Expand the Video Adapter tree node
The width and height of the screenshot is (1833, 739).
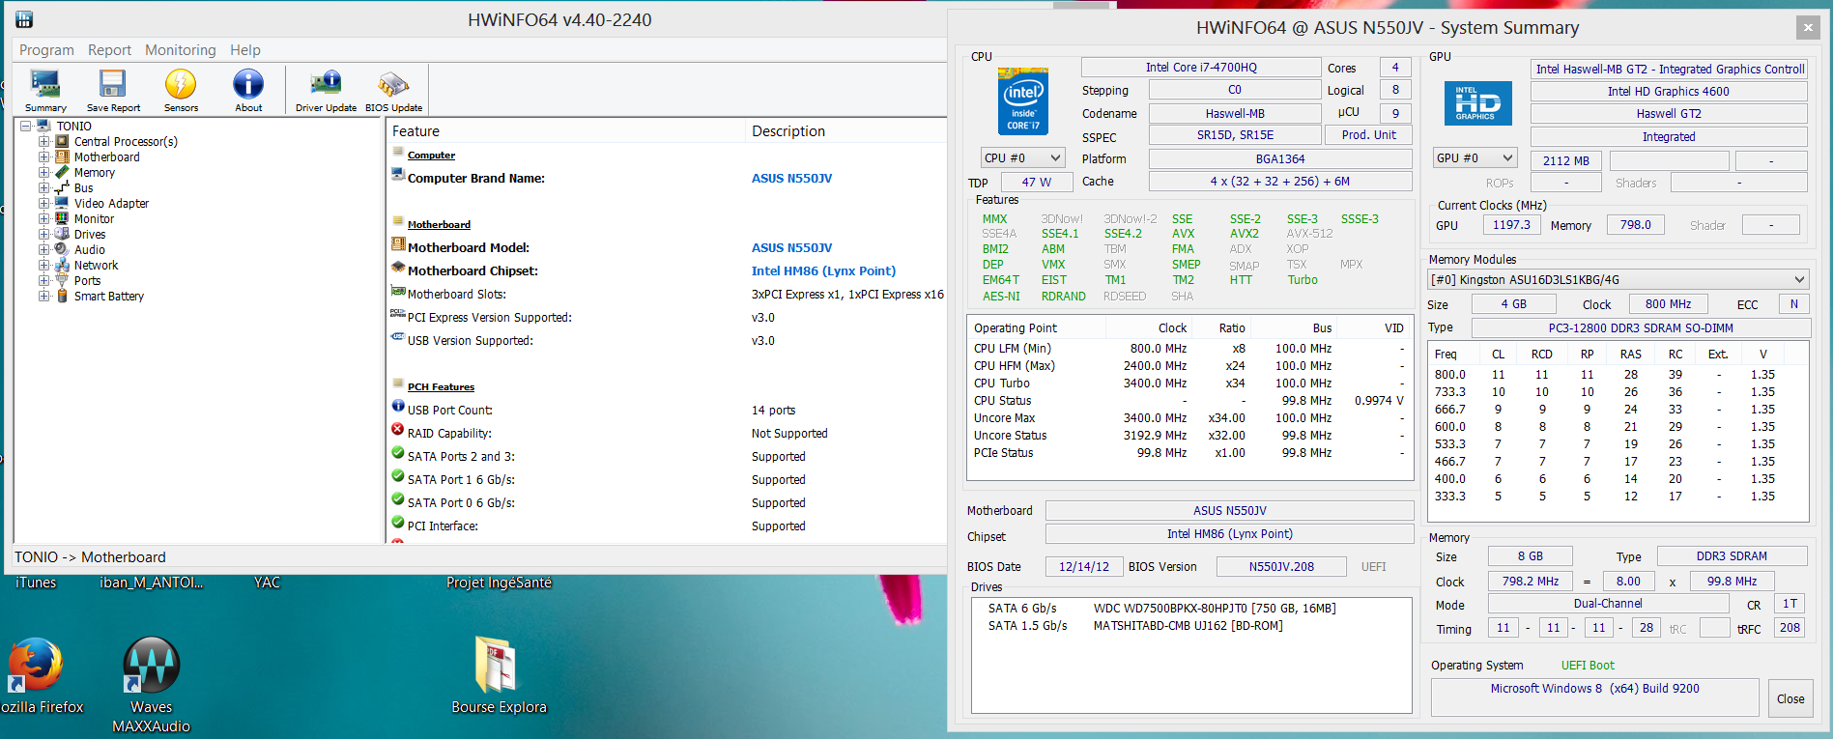[x=43, y=204]
